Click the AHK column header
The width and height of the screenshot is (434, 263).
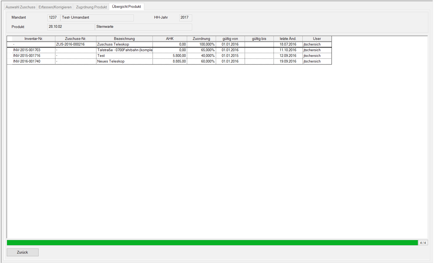pos(170,39)
